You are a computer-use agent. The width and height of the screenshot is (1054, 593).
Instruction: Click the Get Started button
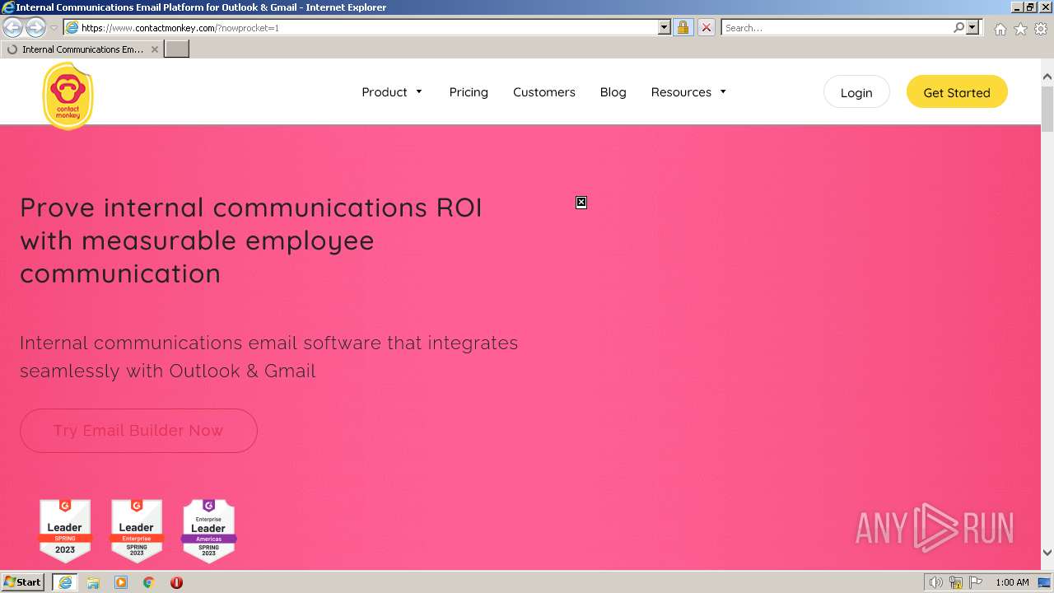click(x=957, y=92)
